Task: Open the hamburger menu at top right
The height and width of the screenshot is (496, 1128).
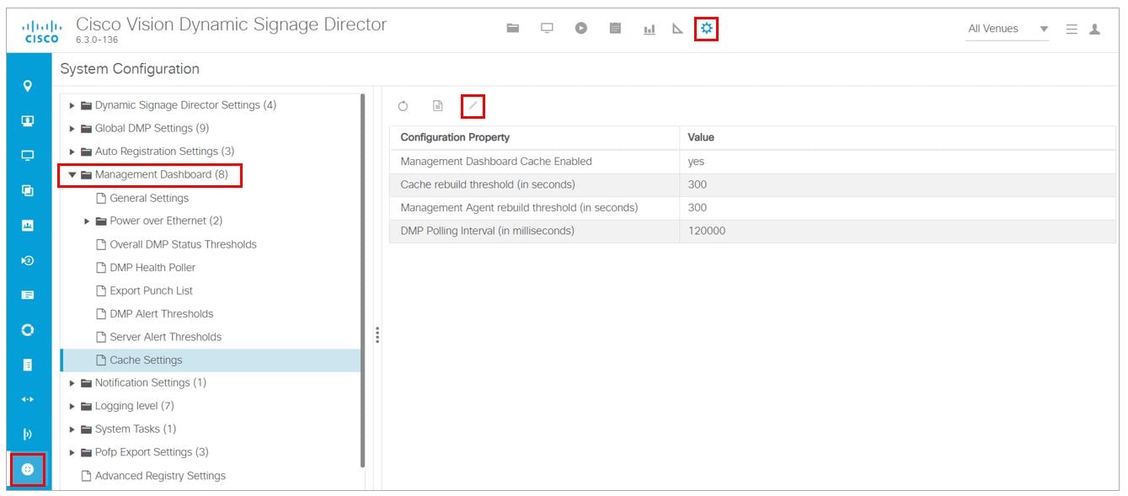Action: (x=1072, y=29)
